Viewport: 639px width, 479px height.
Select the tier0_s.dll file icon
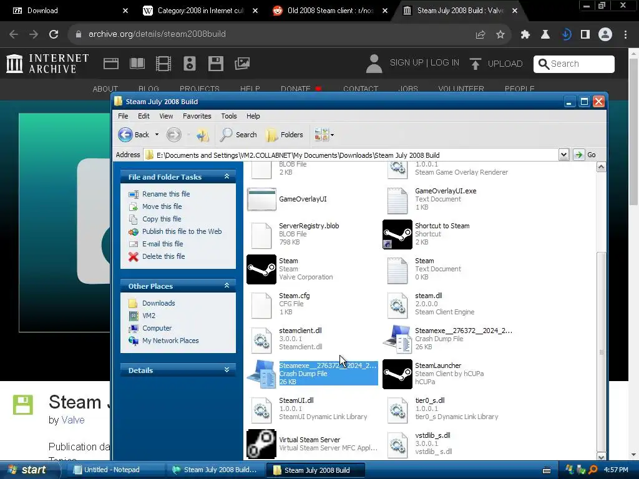click(398, 410)
